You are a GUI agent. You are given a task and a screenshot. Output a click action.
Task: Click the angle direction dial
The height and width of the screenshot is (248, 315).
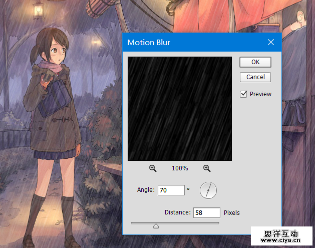208,190
